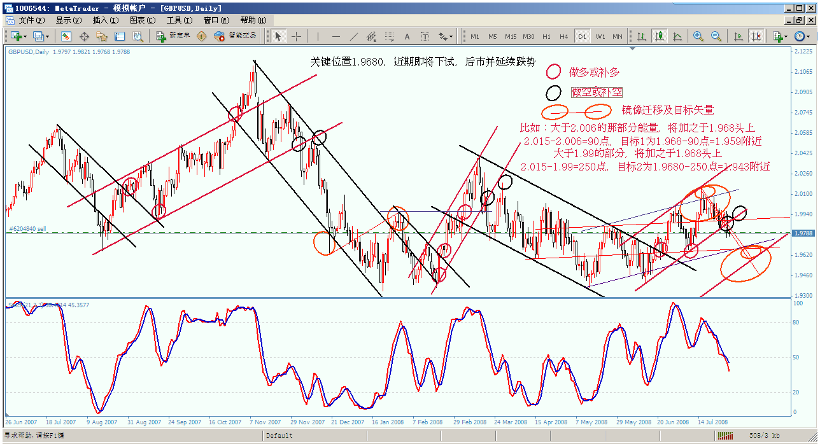Restore the inner chart window

coord(800,20)
